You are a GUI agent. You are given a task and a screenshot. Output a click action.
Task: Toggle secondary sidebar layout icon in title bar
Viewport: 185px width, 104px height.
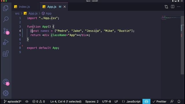(178, 1)
